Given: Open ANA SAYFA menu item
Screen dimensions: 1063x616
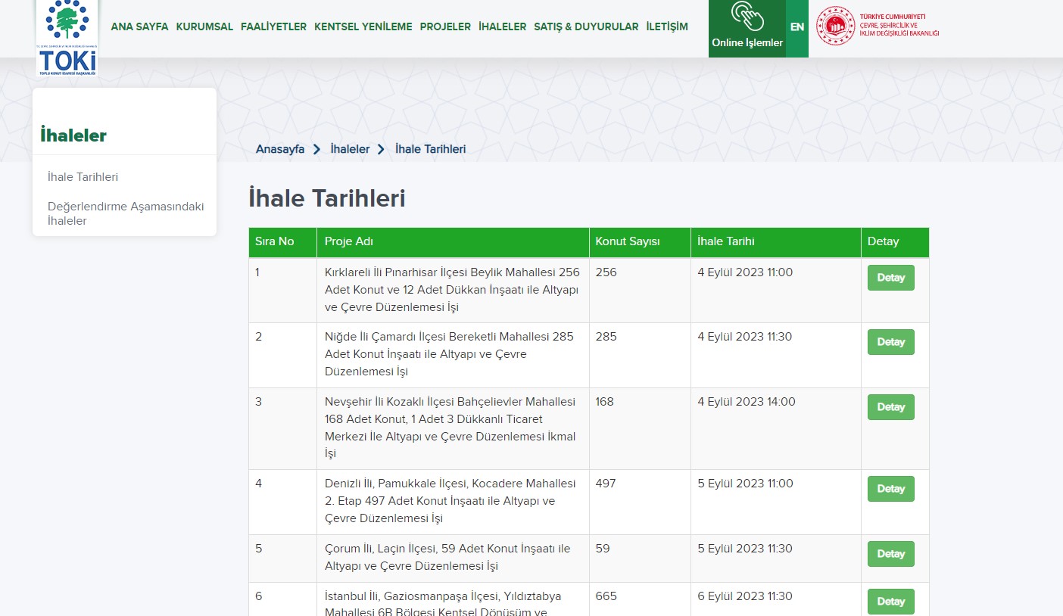Looking at the screenshot, I should [139, 27].
